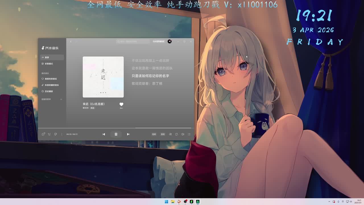Toggle the repeat play mode
The image size is (364, 205).
(x=177, y=134)
